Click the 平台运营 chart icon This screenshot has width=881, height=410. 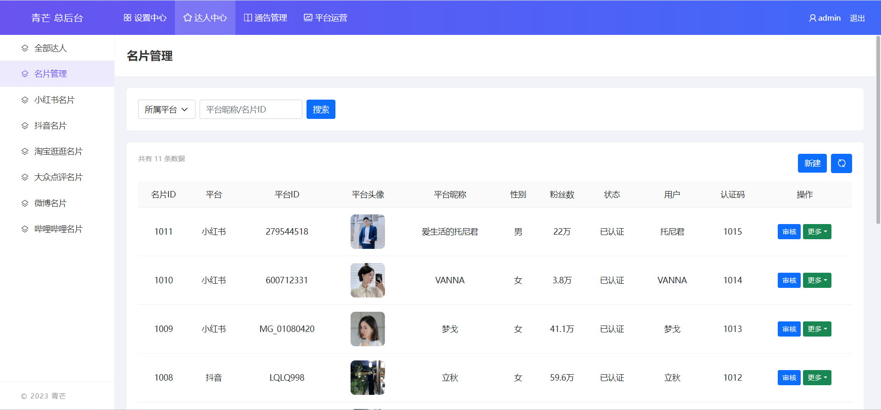click(308, 18)
